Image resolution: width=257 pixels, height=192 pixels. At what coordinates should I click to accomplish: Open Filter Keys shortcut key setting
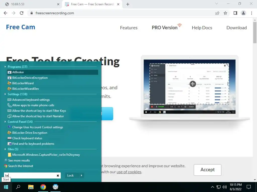point(52,111)
